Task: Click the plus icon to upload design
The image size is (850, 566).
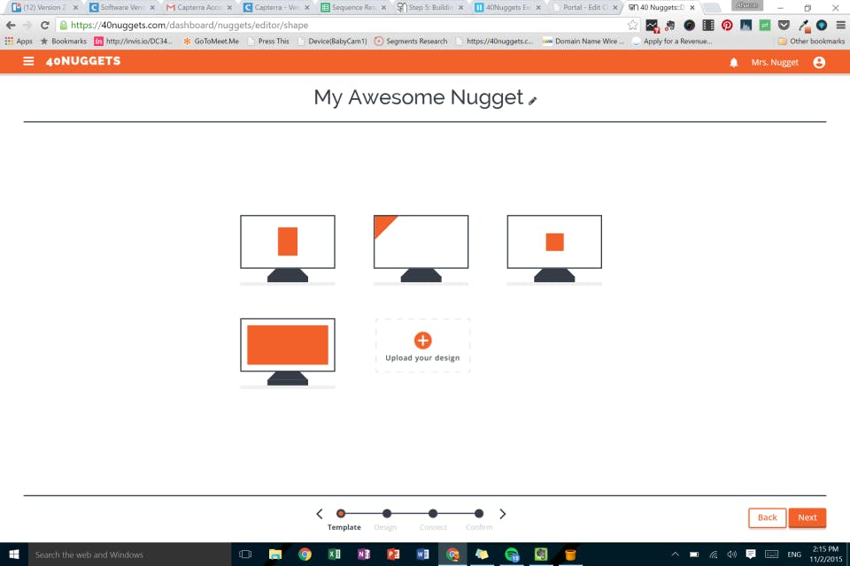Action: [423, 340]
